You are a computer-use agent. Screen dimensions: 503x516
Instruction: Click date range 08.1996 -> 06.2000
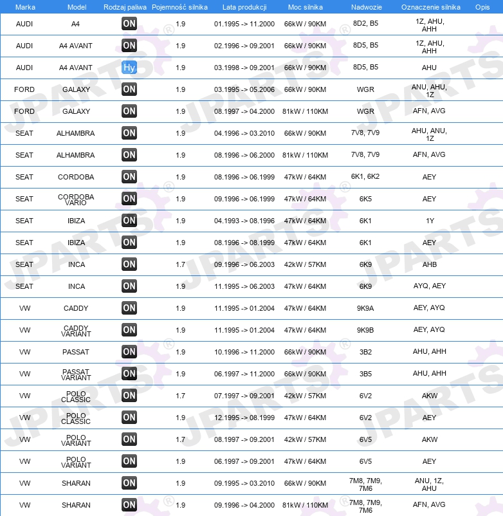tap(244, 155)
